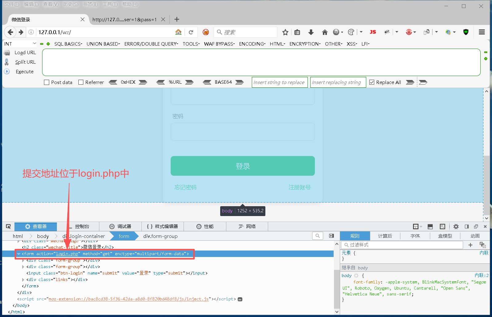This screenshot has width=492, height=317.
Task: Click the 内联:2 inline source link
Action: point(482,275)
